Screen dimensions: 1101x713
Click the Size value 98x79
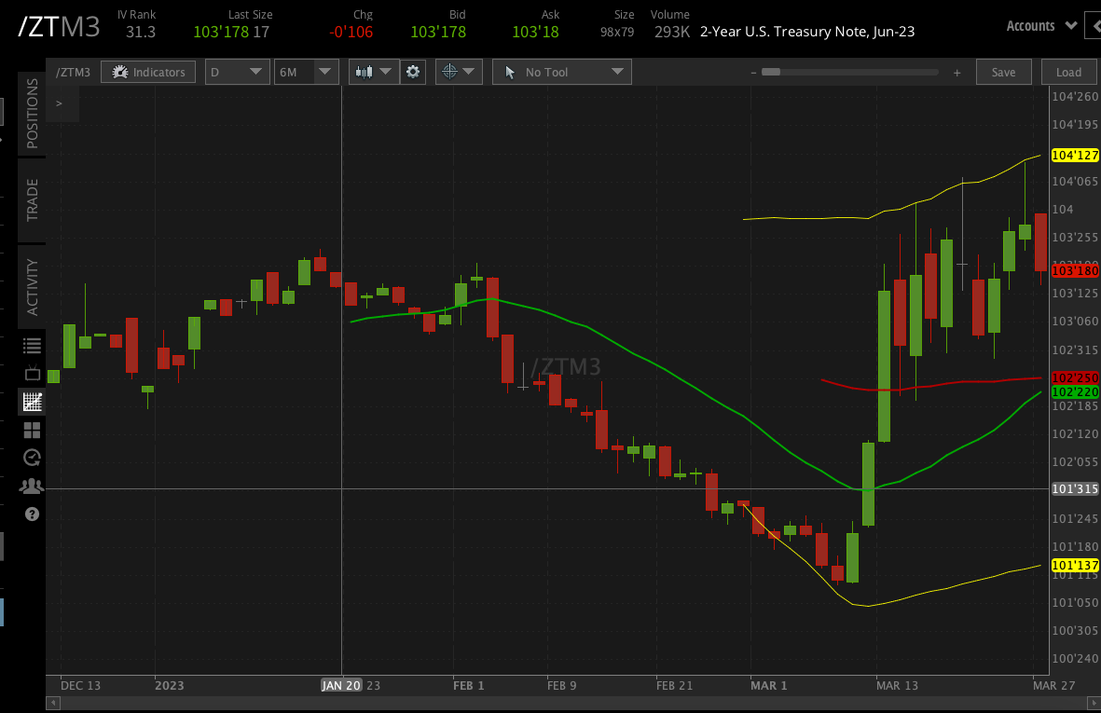pyautogui.click(x=617, y=33)
